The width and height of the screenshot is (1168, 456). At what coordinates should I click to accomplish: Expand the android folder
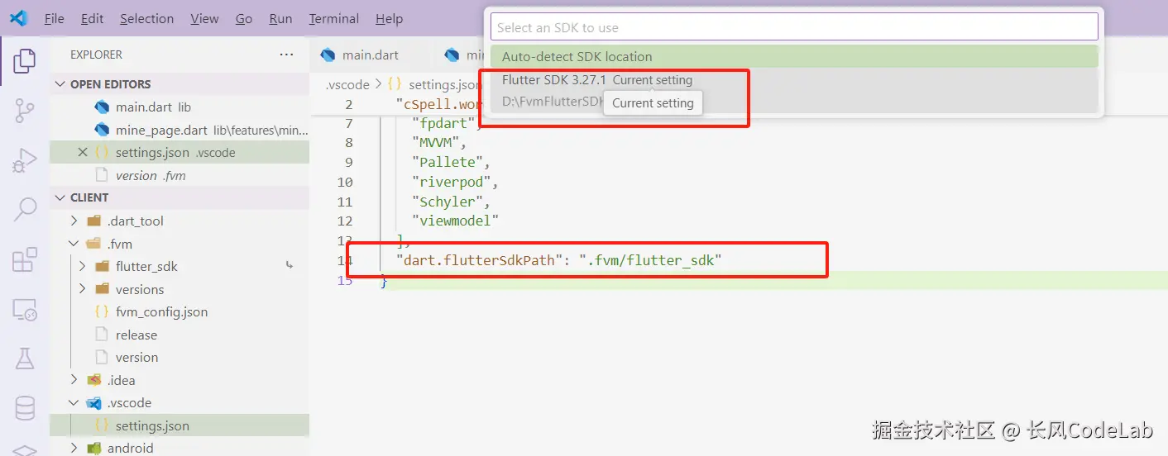74,448
